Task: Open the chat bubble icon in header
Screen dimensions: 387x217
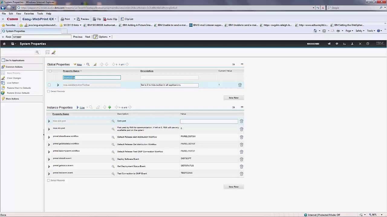Action: pyautogui.click(x=337, y=44)
